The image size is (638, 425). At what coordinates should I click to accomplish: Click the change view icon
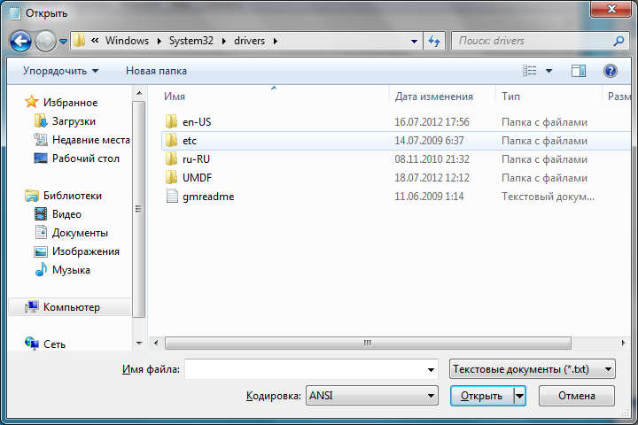coord(530,71)
